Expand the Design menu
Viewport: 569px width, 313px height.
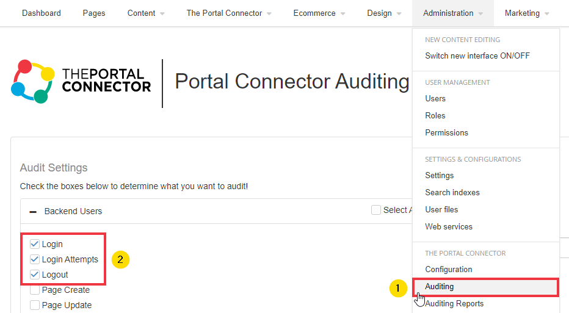point(384,13)
